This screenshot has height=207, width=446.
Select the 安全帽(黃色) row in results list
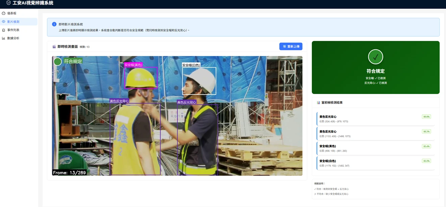click(375, 148)
